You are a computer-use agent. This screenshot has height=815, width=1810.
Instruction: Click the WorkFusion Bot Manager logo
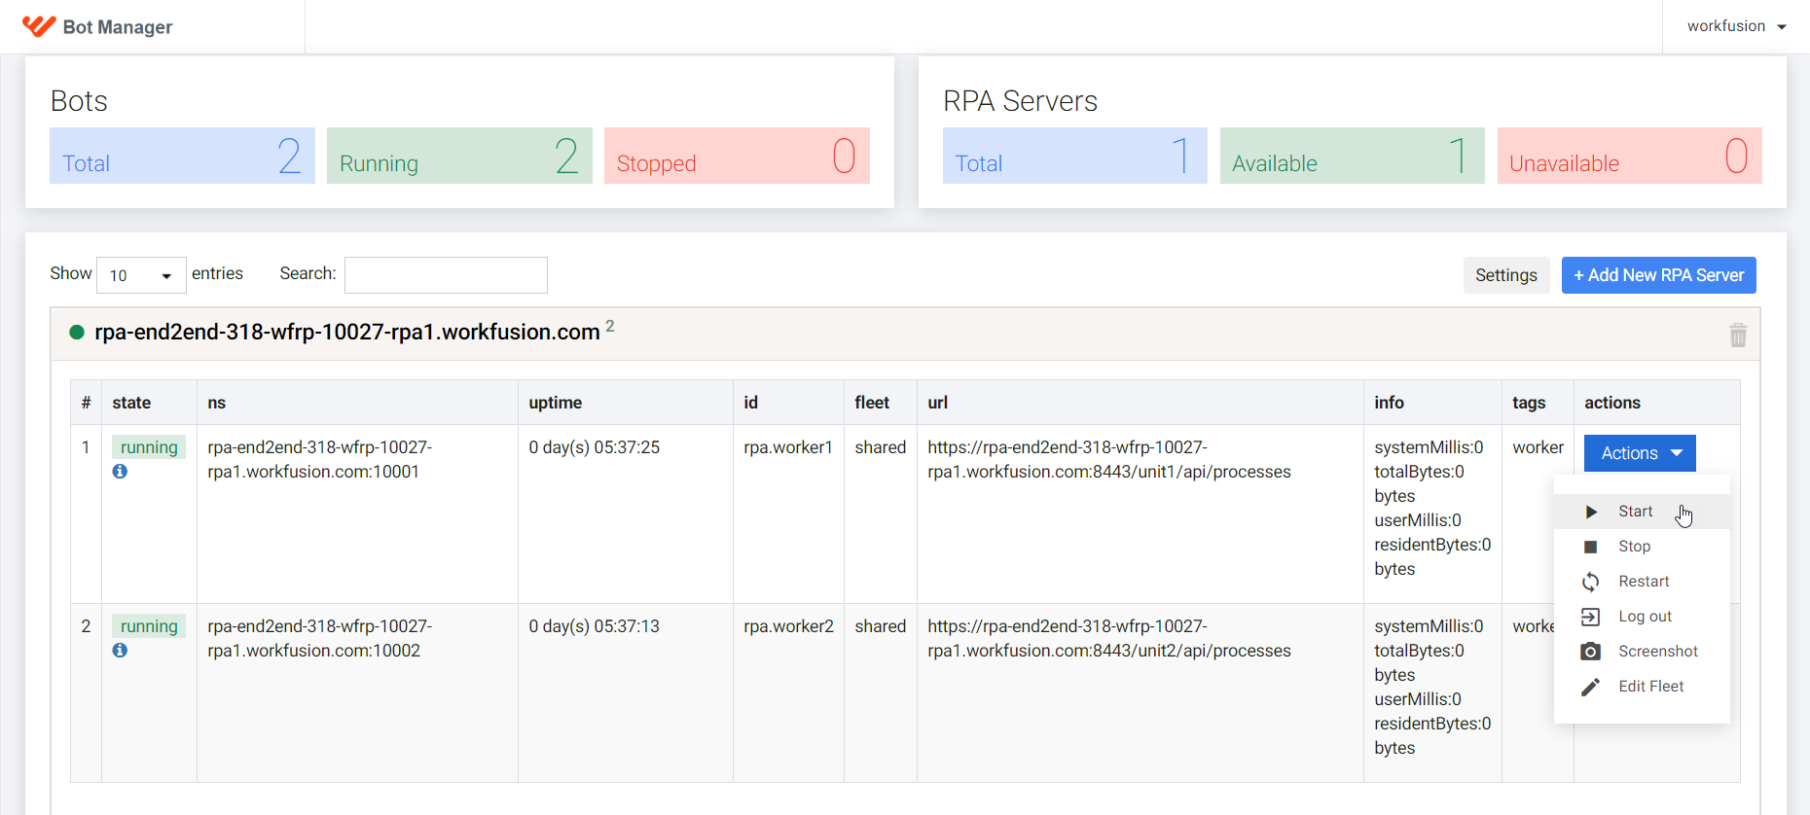point(97,26)
